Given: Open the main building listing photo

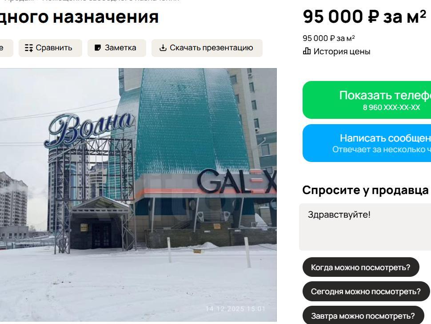Looking at the screenshot, I should point(138,195).
